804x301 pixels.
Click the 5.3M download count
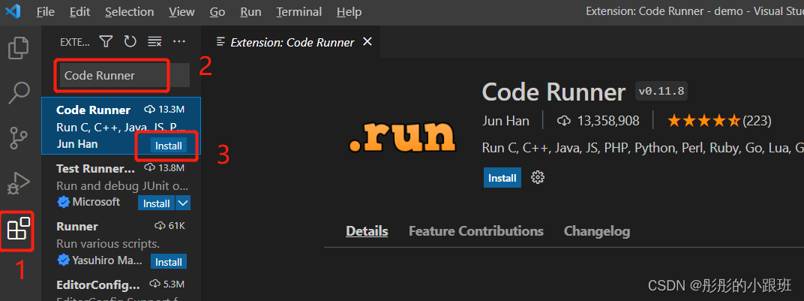point(173,284)
